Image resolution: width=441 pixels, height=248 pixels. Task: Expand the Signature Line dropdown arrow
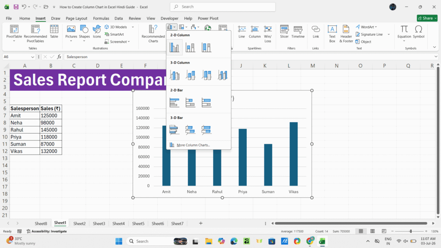(389, 34)
